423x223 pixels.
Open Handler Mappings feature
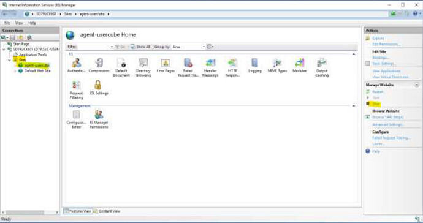point(210,67)
